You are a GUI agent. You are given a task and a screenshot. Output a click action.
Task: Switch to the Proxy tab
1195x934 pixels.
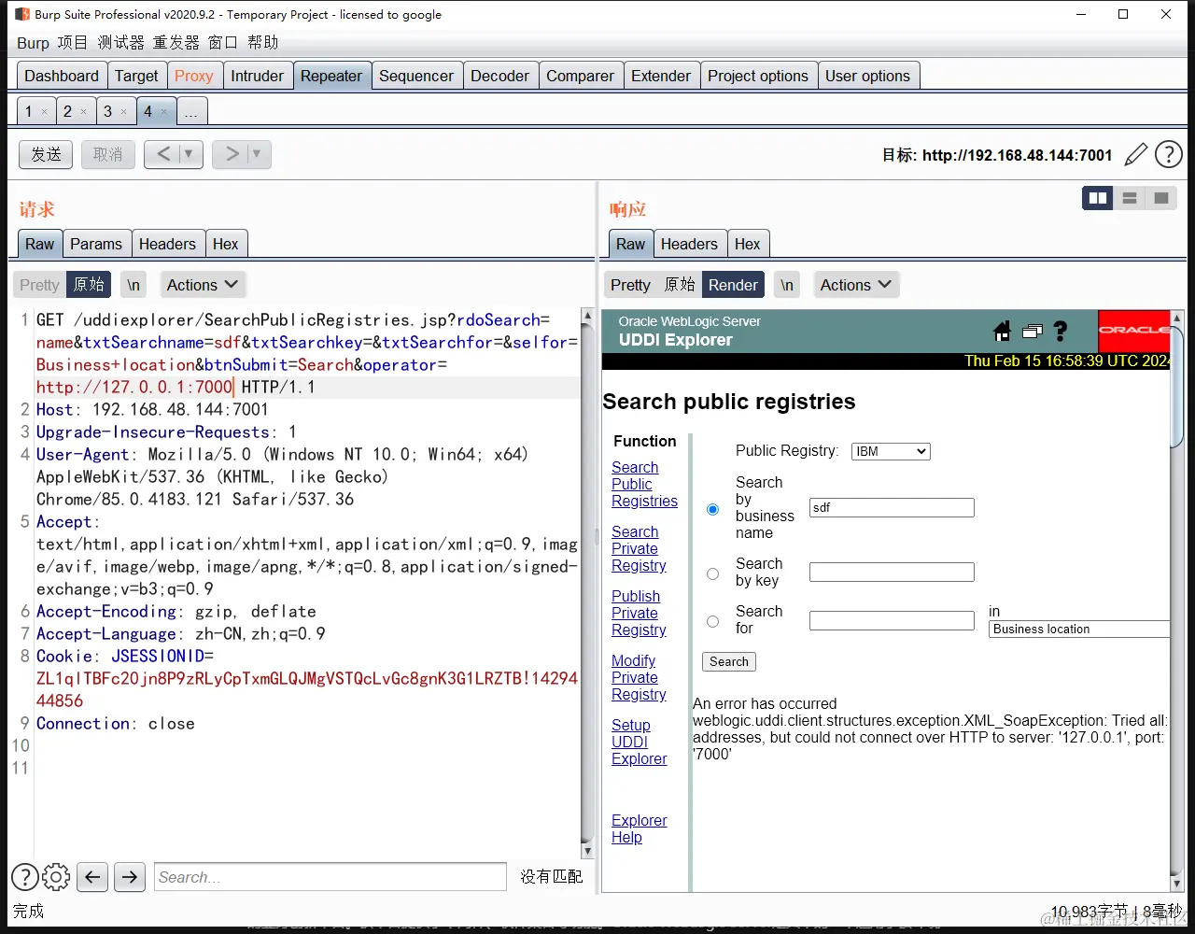coord(194,76)
